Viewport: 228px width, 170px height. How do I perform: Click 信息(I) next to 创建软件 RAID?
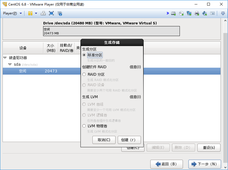tap(135, 67)
